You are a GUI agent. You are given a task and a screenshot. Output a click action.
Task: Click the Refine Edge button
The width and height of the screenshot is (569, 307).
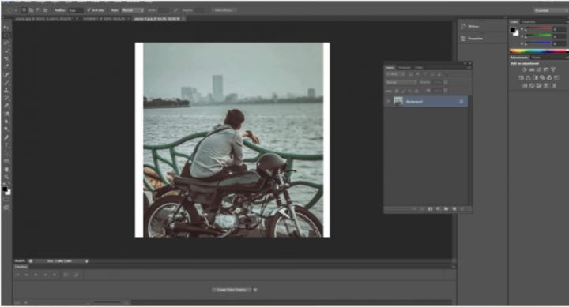coord(224,10)
